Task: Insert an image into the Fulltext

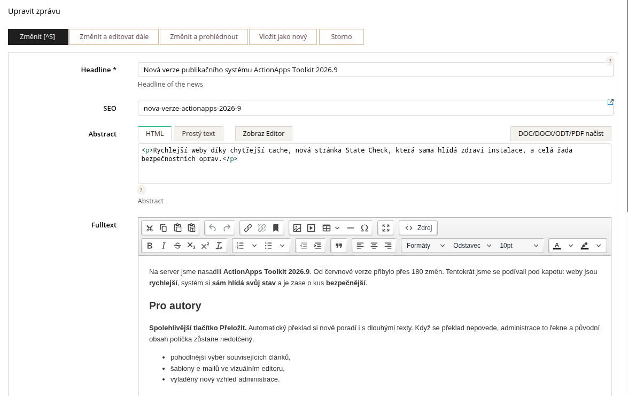Action: [x=297, y=228]
